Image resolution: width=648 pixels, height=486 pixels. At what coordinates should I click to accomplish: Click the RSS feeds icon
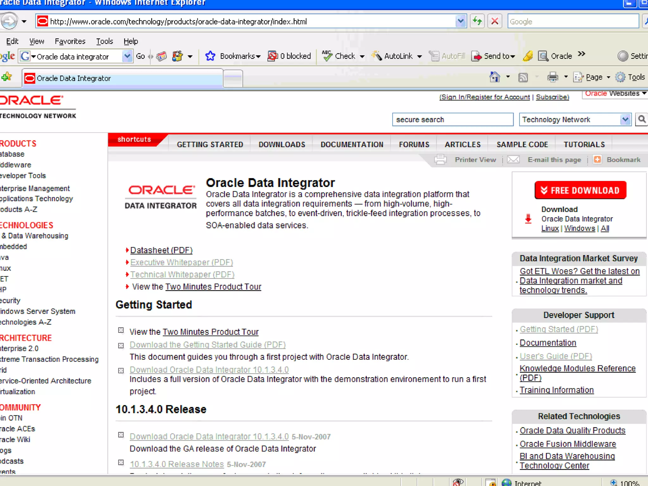pyautogui.click(x=523, y=77)
